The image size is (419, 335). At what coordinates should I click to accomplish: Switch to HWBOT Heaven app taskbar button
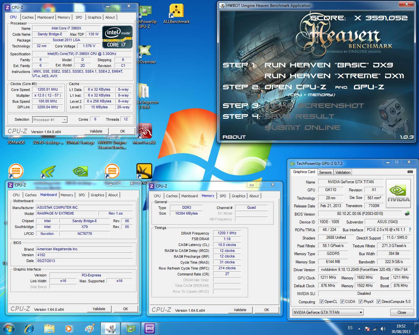[110, 328]
